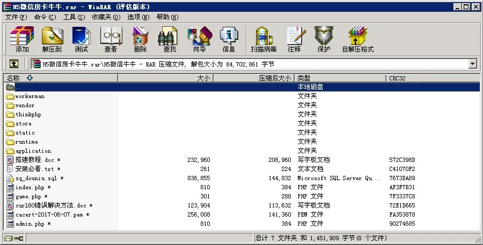
Task: Select the sq_douniu.sql file
Action: point(35,178)
